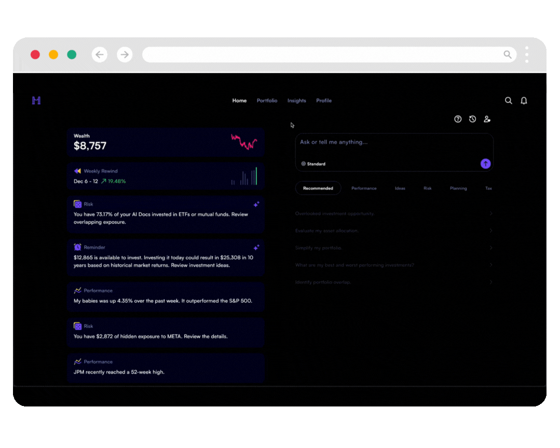The width and height of the screenshot is (560, 448).
Task: Open the Weekly Rewind Dec 6 - 12 card
Action: coord(166,176)
